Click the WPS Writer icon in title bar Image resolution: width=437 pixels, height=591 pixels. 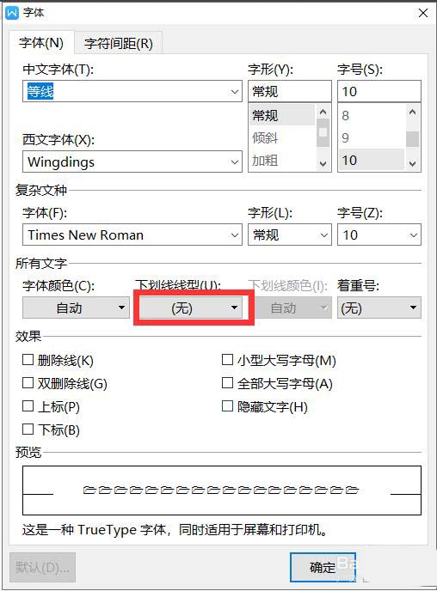coord(12,13)
